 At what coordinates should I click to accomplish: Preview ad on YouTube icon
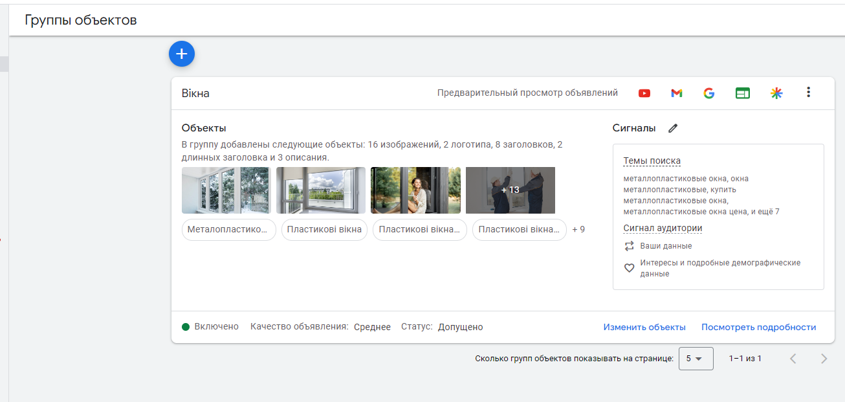click(644, 93)
